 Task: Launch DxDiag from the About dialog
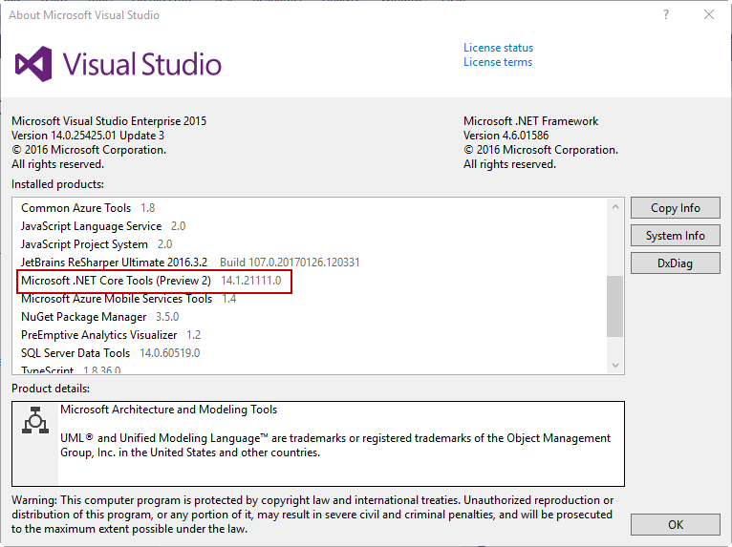[675, 263]
